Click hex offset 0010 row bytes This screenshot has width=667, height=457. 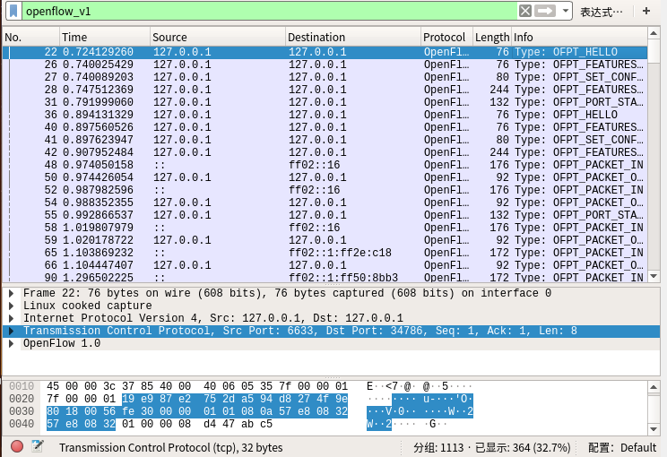click(x=197, y=386)
